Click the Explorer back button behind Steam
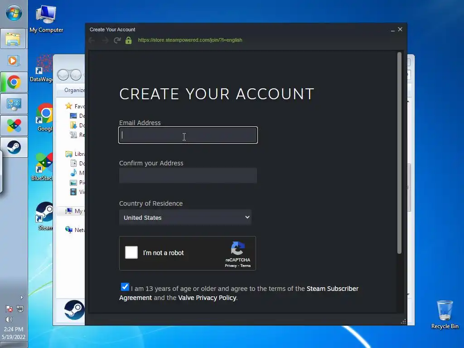Viewport: 464px width, 348px height. (x=63, y=75)
